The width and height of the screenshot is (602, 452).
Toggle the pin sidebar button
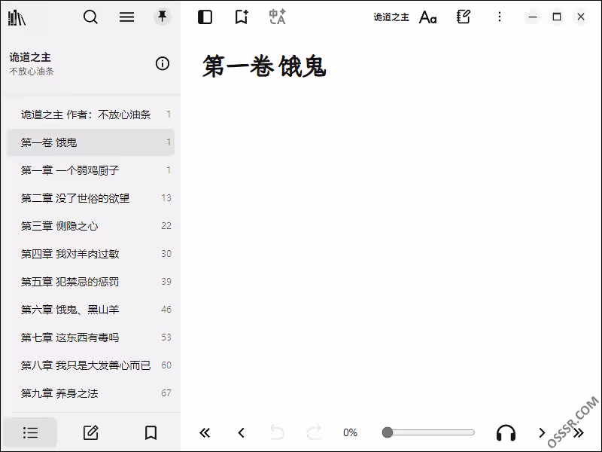(163, 17)
